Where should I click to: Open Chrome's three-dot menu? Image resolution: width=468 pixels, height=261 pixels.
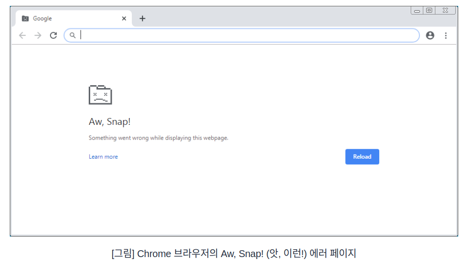(x=446, y=35)
